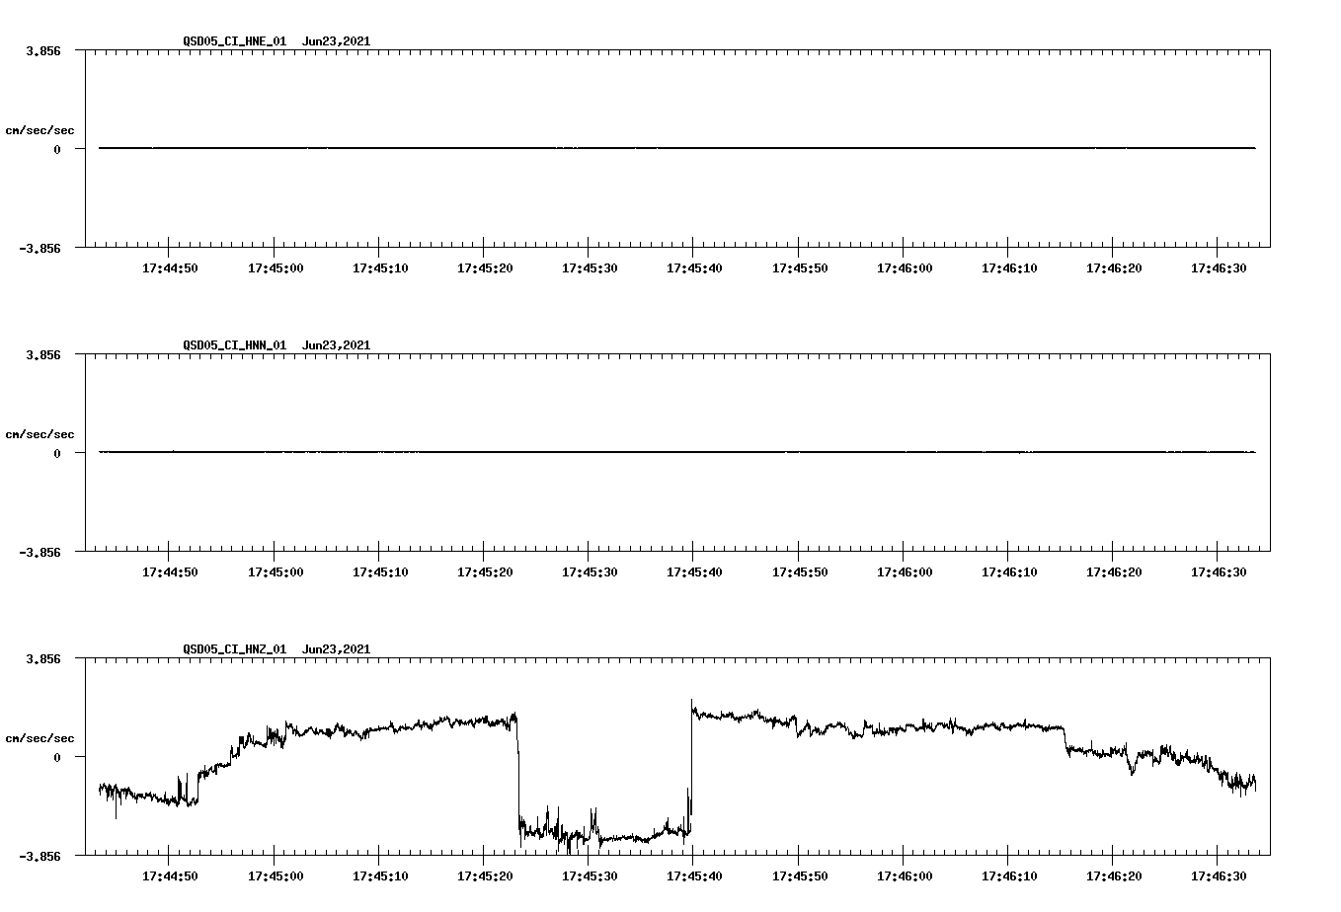The image size is (1341, 912).
Task: Click the zero axis label of the HNE plot
Action: (57, 149)
